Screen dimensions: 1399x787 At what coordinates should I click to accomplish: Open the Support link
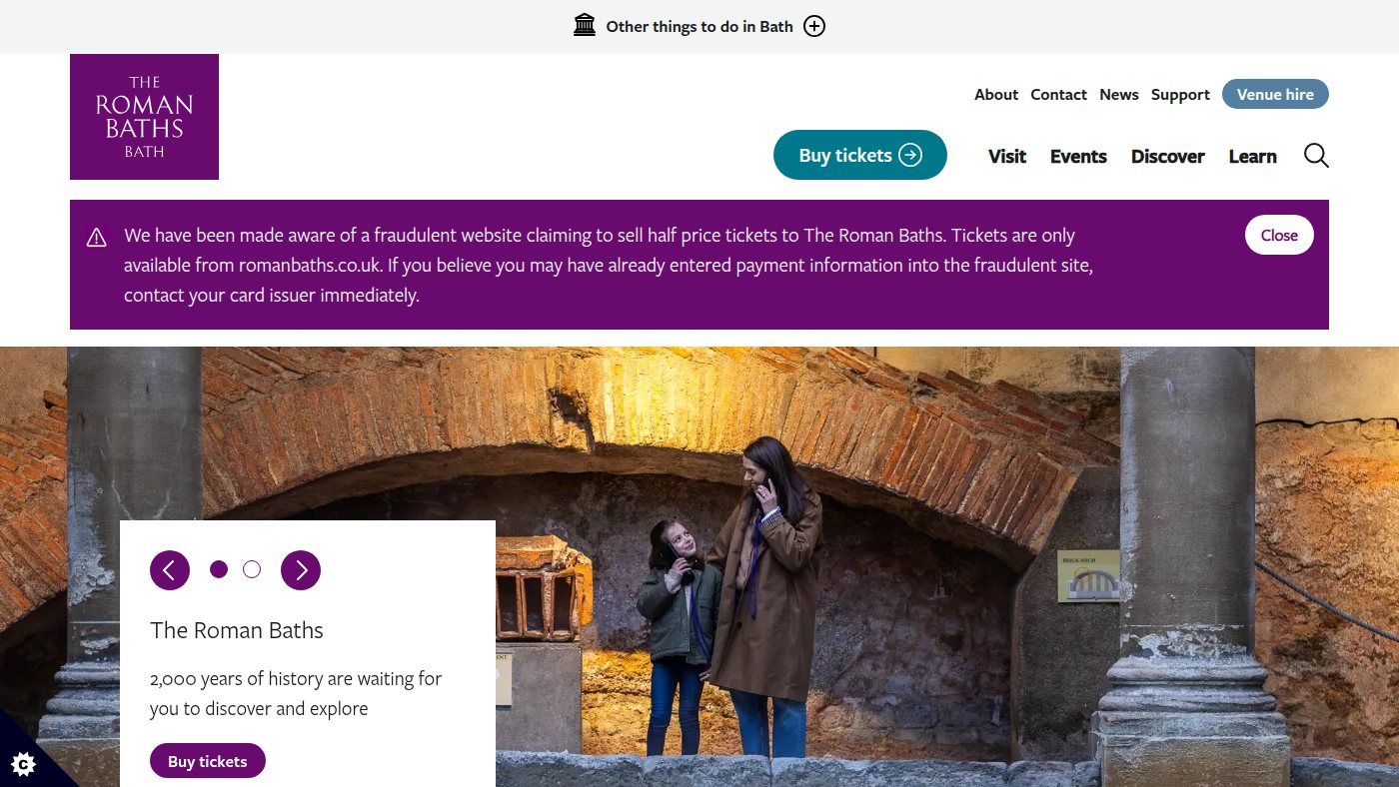click(1180, 95)
